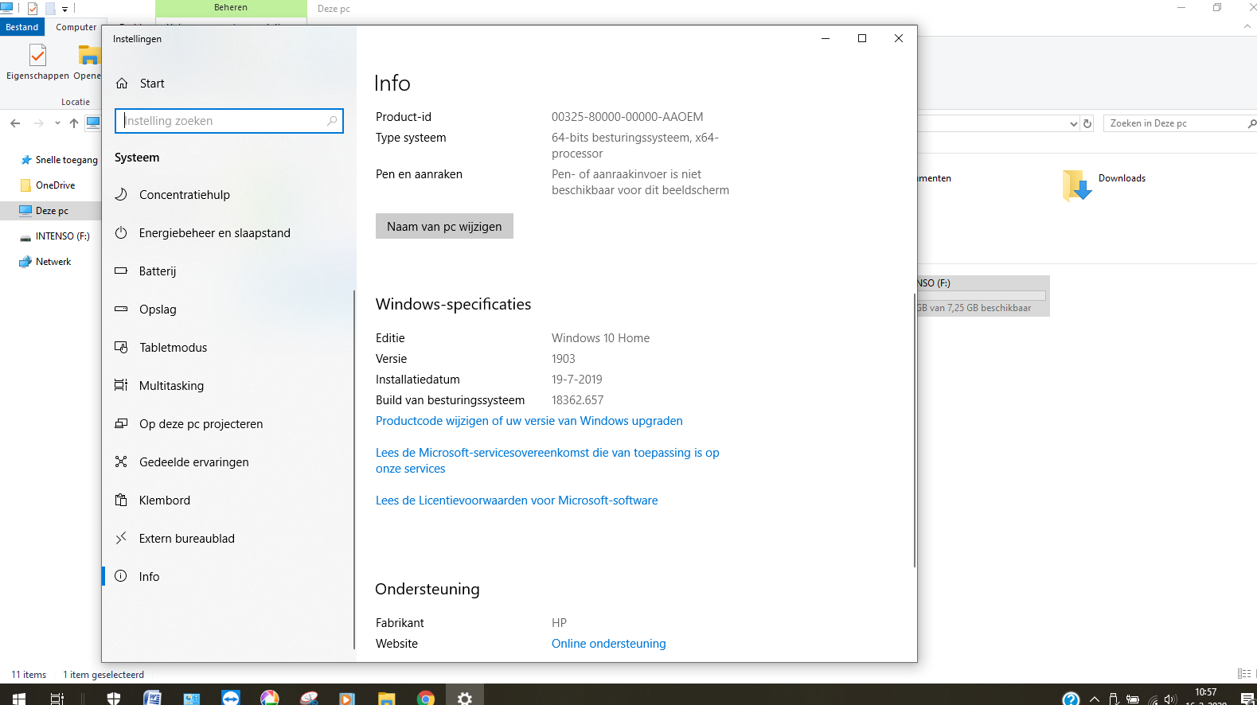Click Zoeken in Deze pc search box
The width and height of the screenshot is (1257, 705).
(1179, 123)
